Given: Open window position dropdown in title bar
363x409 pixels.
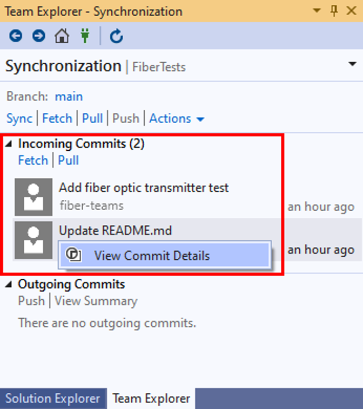Looking at the screenshot, I should (317, 11).
